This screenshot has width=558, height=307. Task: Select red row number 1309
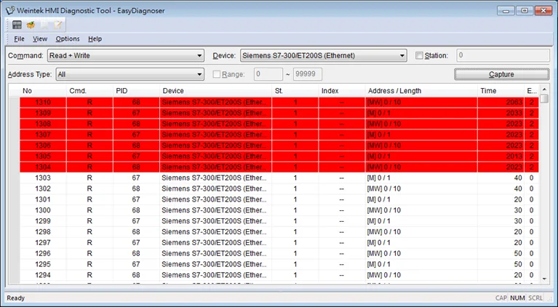click(279, 113)
